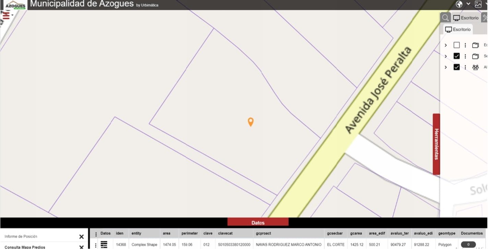Click the avaluo_ter column header
The width and height of the screenshot is (488, 251).
point(400,233)
